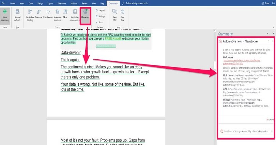276x145 pixels.
Task: Collapse the Automotive news card
Action: click(269, 41)
